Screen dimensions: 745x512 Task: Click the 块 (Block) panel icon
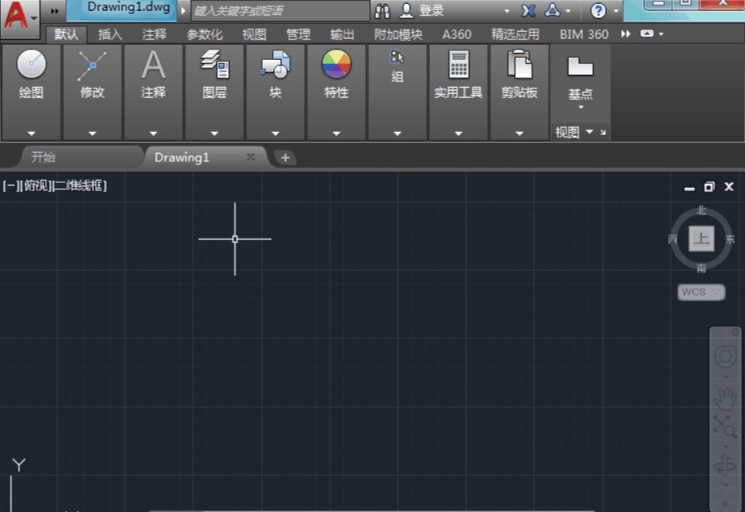[x=275, y=66]
